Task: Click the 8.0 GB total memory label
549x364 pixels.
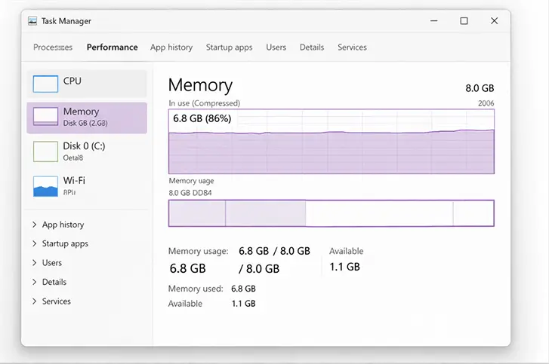Action: [480, 88]
